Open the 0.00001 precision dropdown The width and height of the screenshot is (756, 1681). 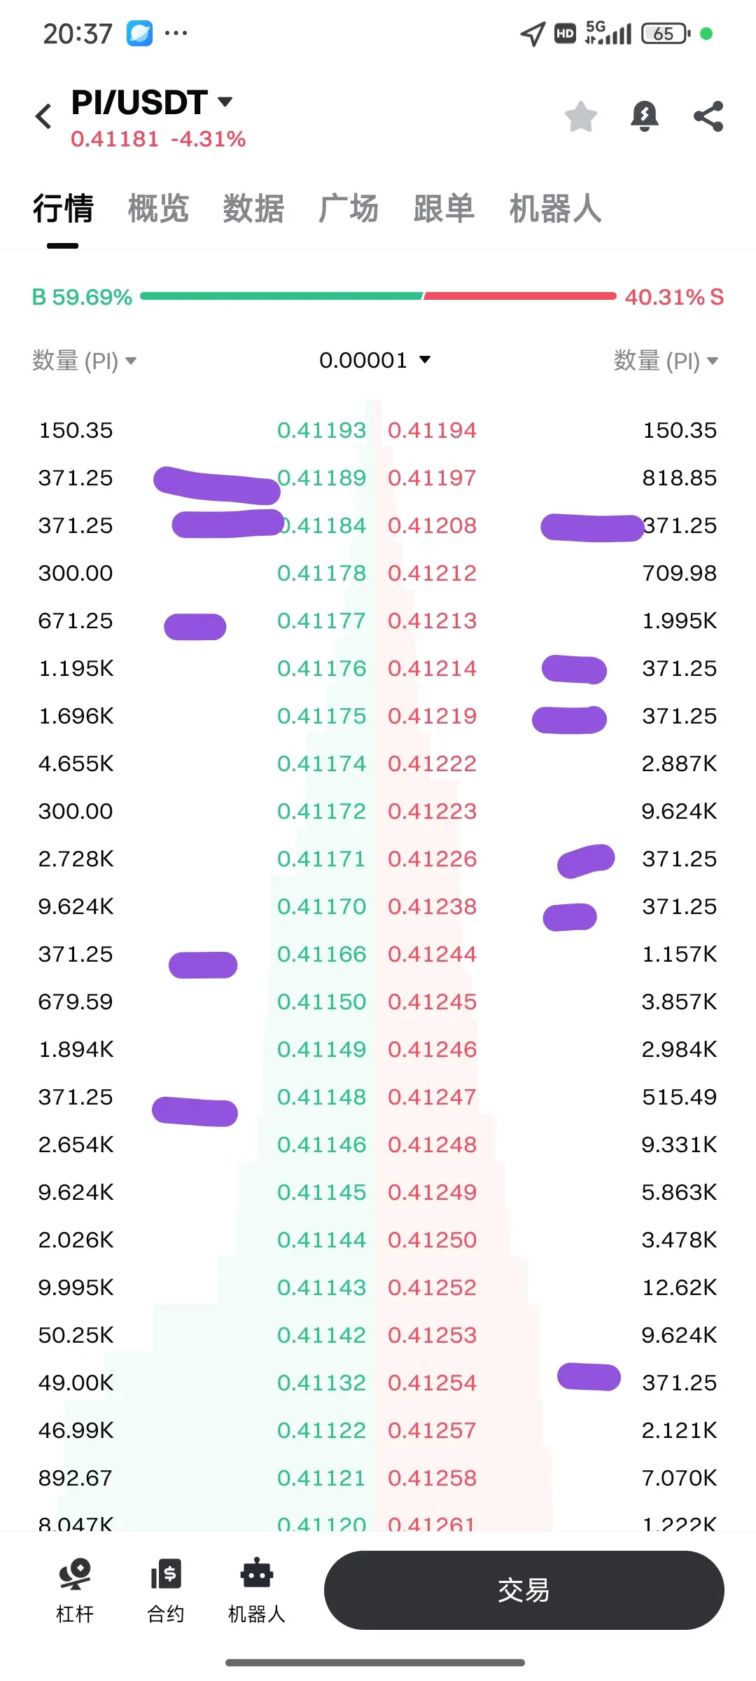(x=375, y=360)
